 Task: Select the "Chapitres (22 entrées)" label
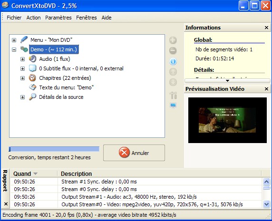pyautogui.click(x=65, y=78)
